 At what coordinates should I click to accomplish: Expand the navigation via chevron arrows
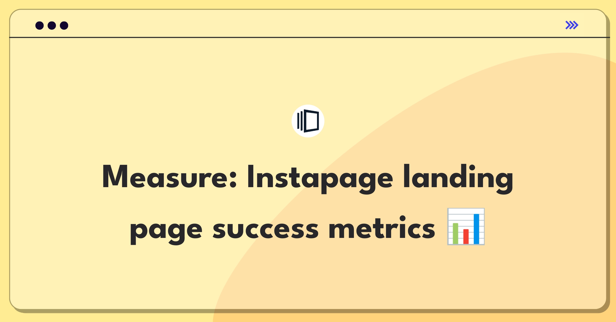point(572,25)
